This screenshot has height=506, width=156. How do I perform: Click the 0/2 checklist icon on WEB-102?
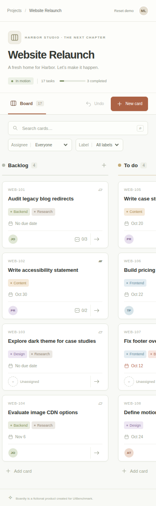77,310
